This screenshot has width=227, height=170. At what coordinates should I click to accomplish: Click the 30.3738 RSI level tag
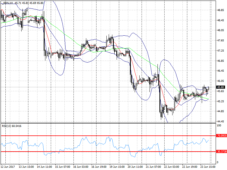(222, 152)
